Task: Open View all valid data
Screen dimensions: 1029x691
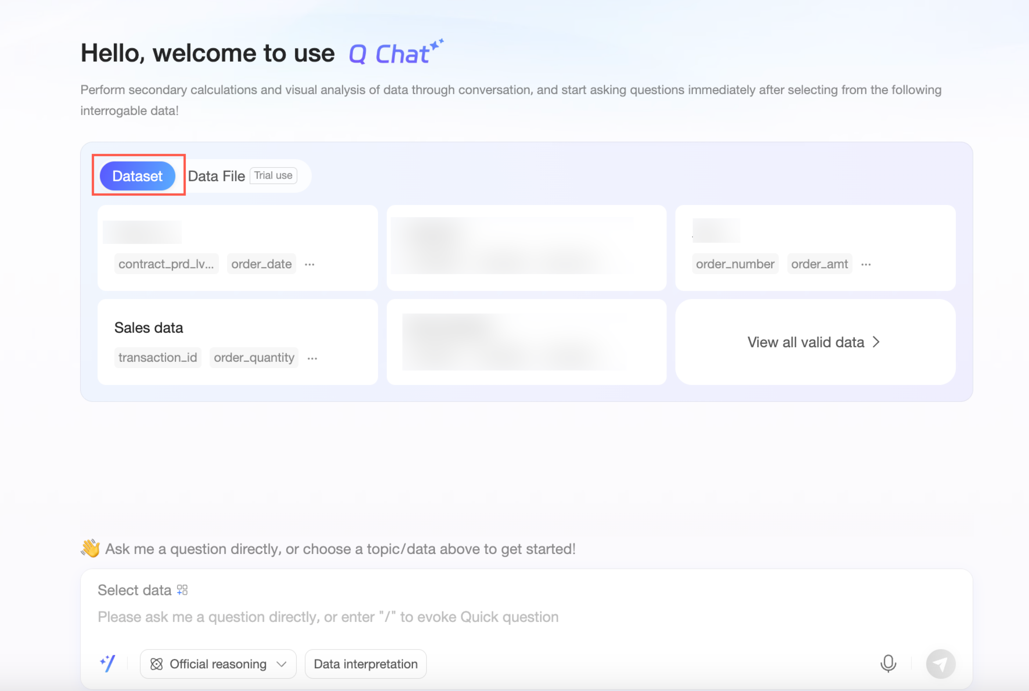Action: 805,342
